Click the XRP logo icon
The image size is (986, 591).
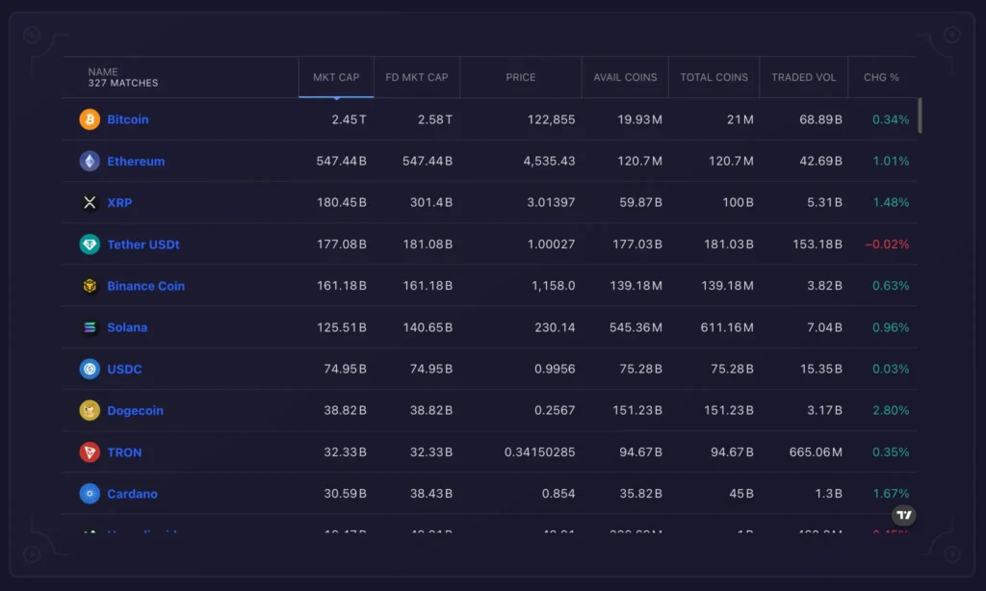90,202
